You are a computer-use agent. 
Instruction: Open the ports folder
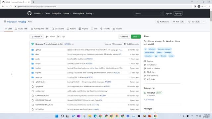pyautogui.click(x=37, y=59)
